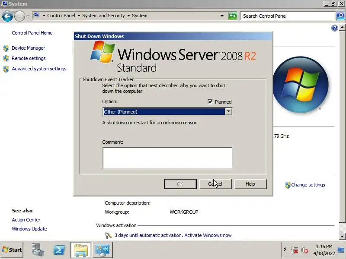Click the Change settings link
This screenshot has width=346, height=259.
[308, 185]
